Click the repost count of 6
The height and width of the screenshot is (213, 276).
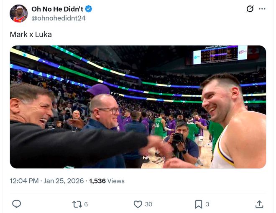pos(86,204)
